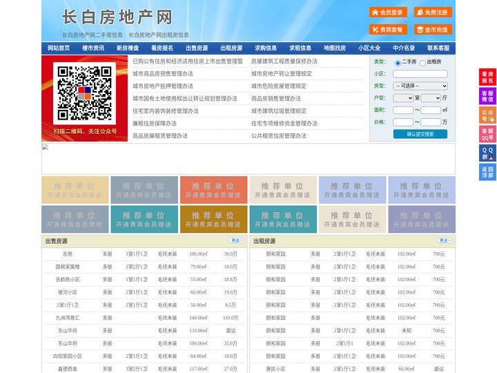Image resolution: width=497 pixels, height=373 pixels.
Task: Open the 国税家属楼 sale listing
Action: point(68,267)
